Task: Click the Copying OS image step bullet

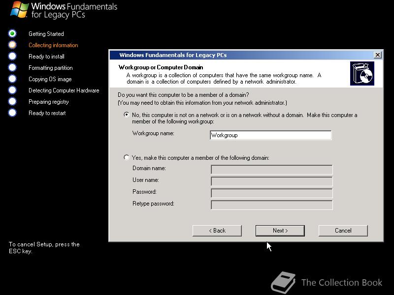Action: (12, 79)
